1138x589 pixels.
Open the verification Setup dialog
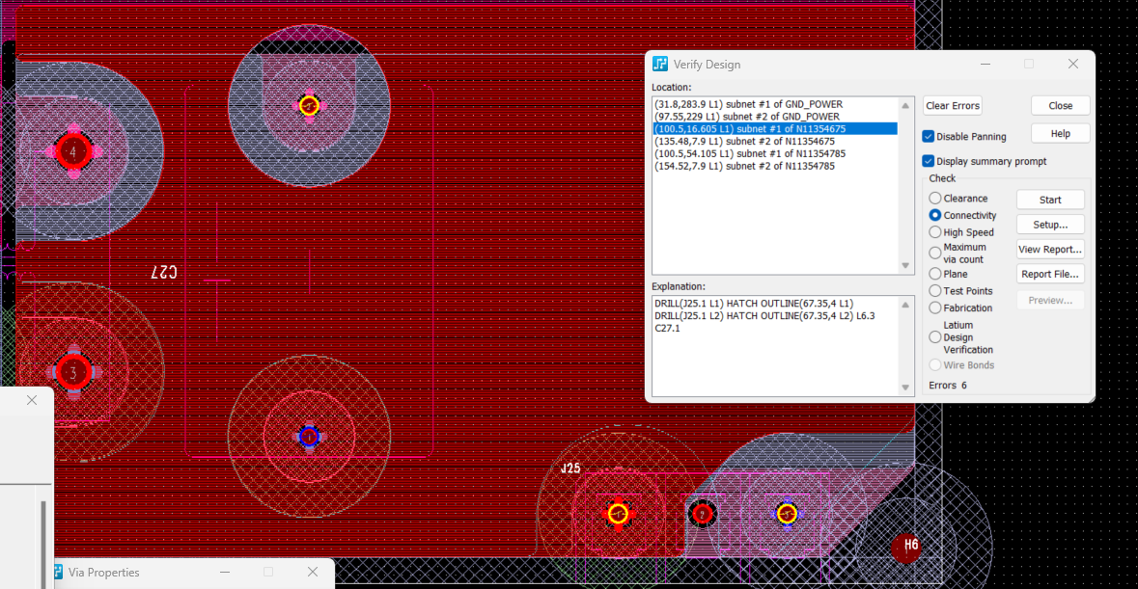(x=1050, y=225)
